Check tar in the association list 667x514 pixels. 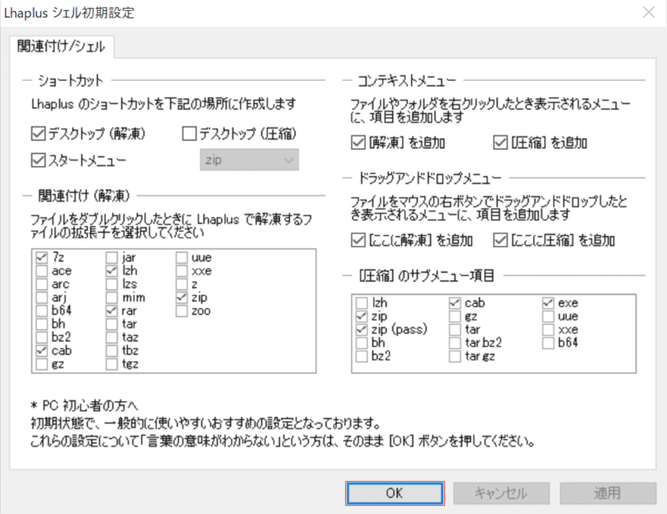111,324
